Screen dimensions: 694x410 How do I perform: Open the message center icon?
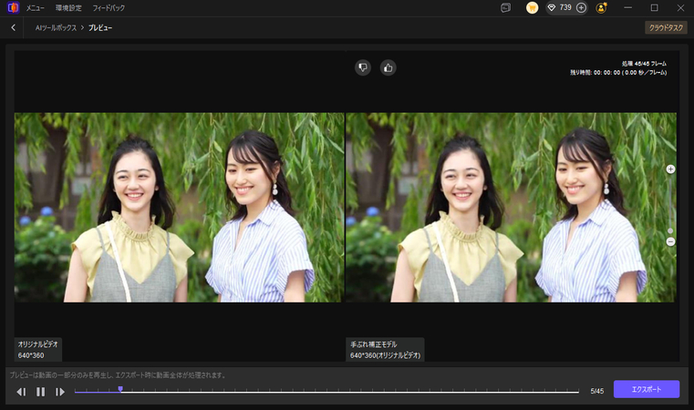[505, 7]
